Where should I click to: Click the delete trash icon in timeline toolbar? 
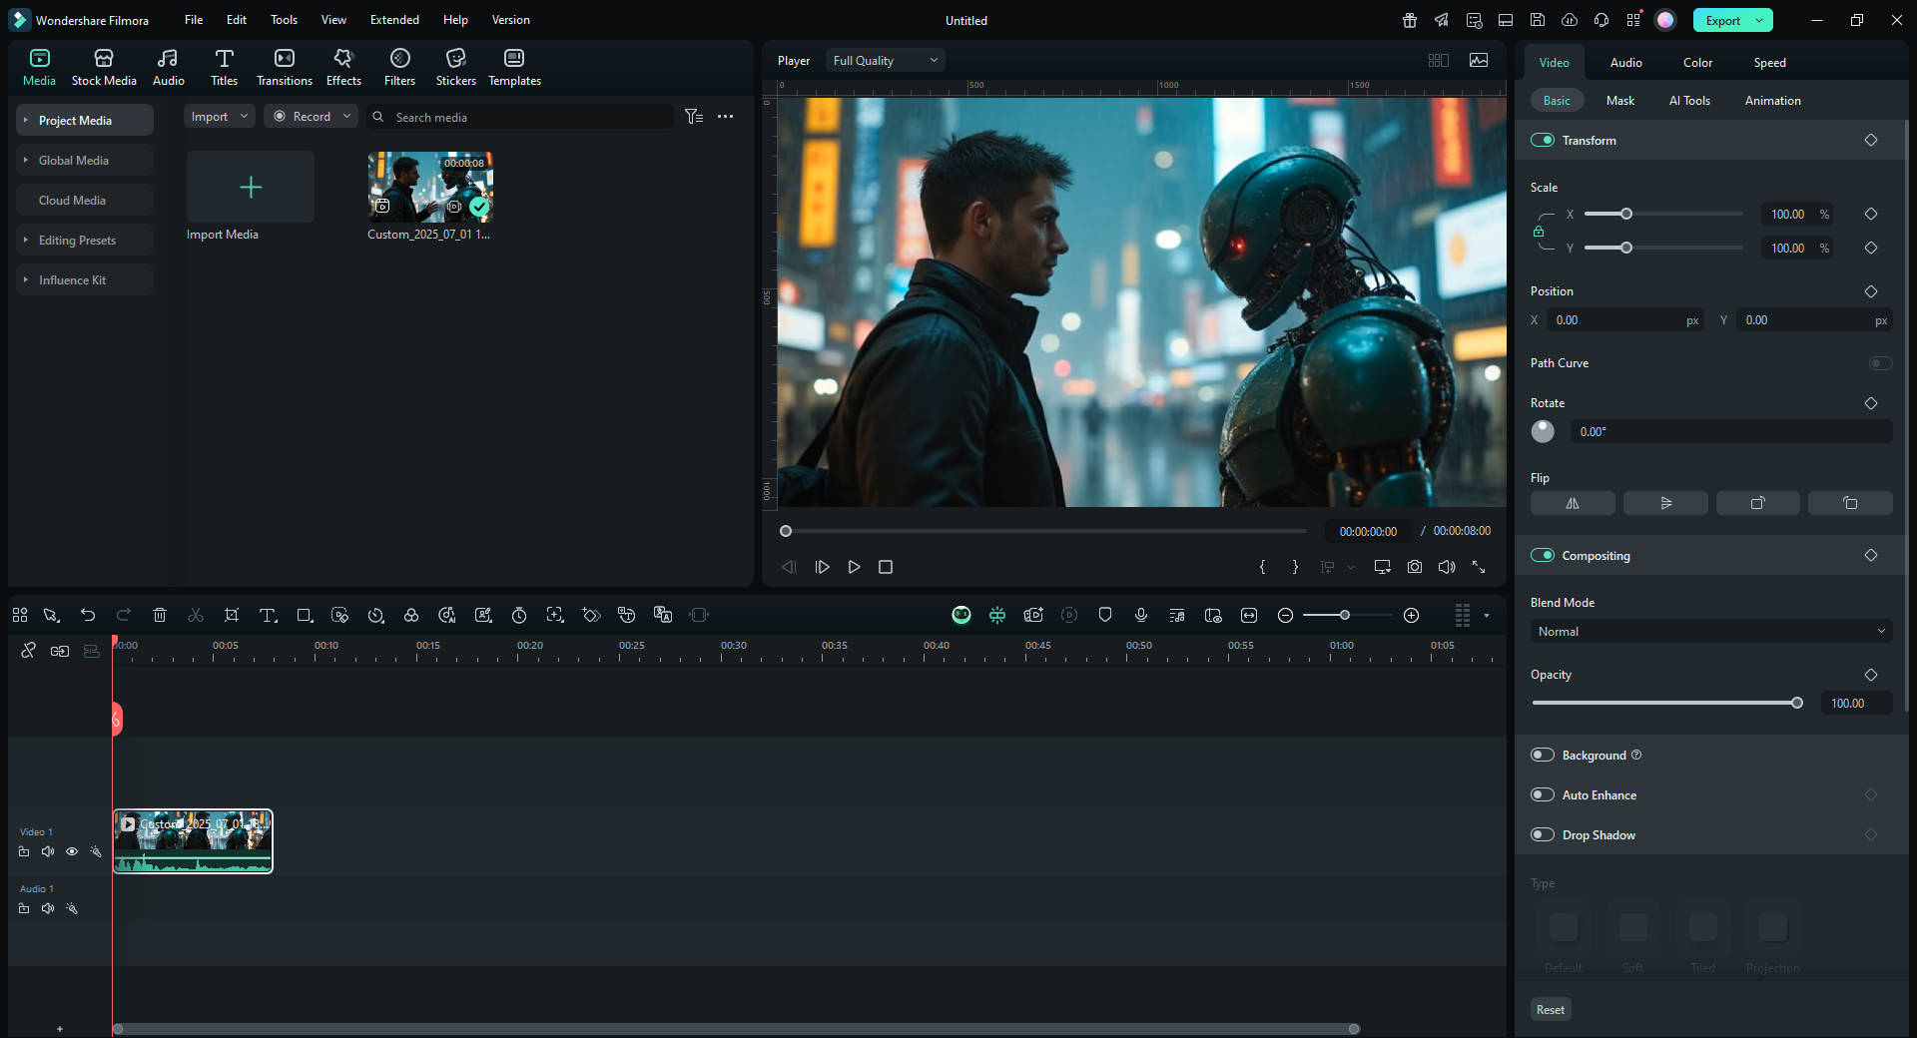click(160, 615)
